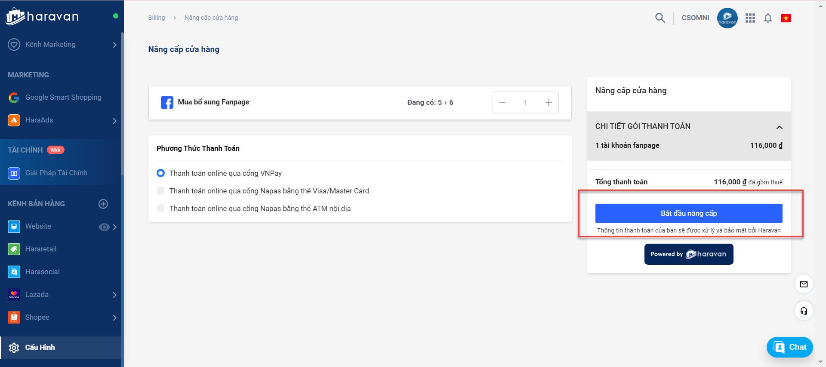Select VNPay online payment option
This screenshot has width=826, height=367.
161,173
